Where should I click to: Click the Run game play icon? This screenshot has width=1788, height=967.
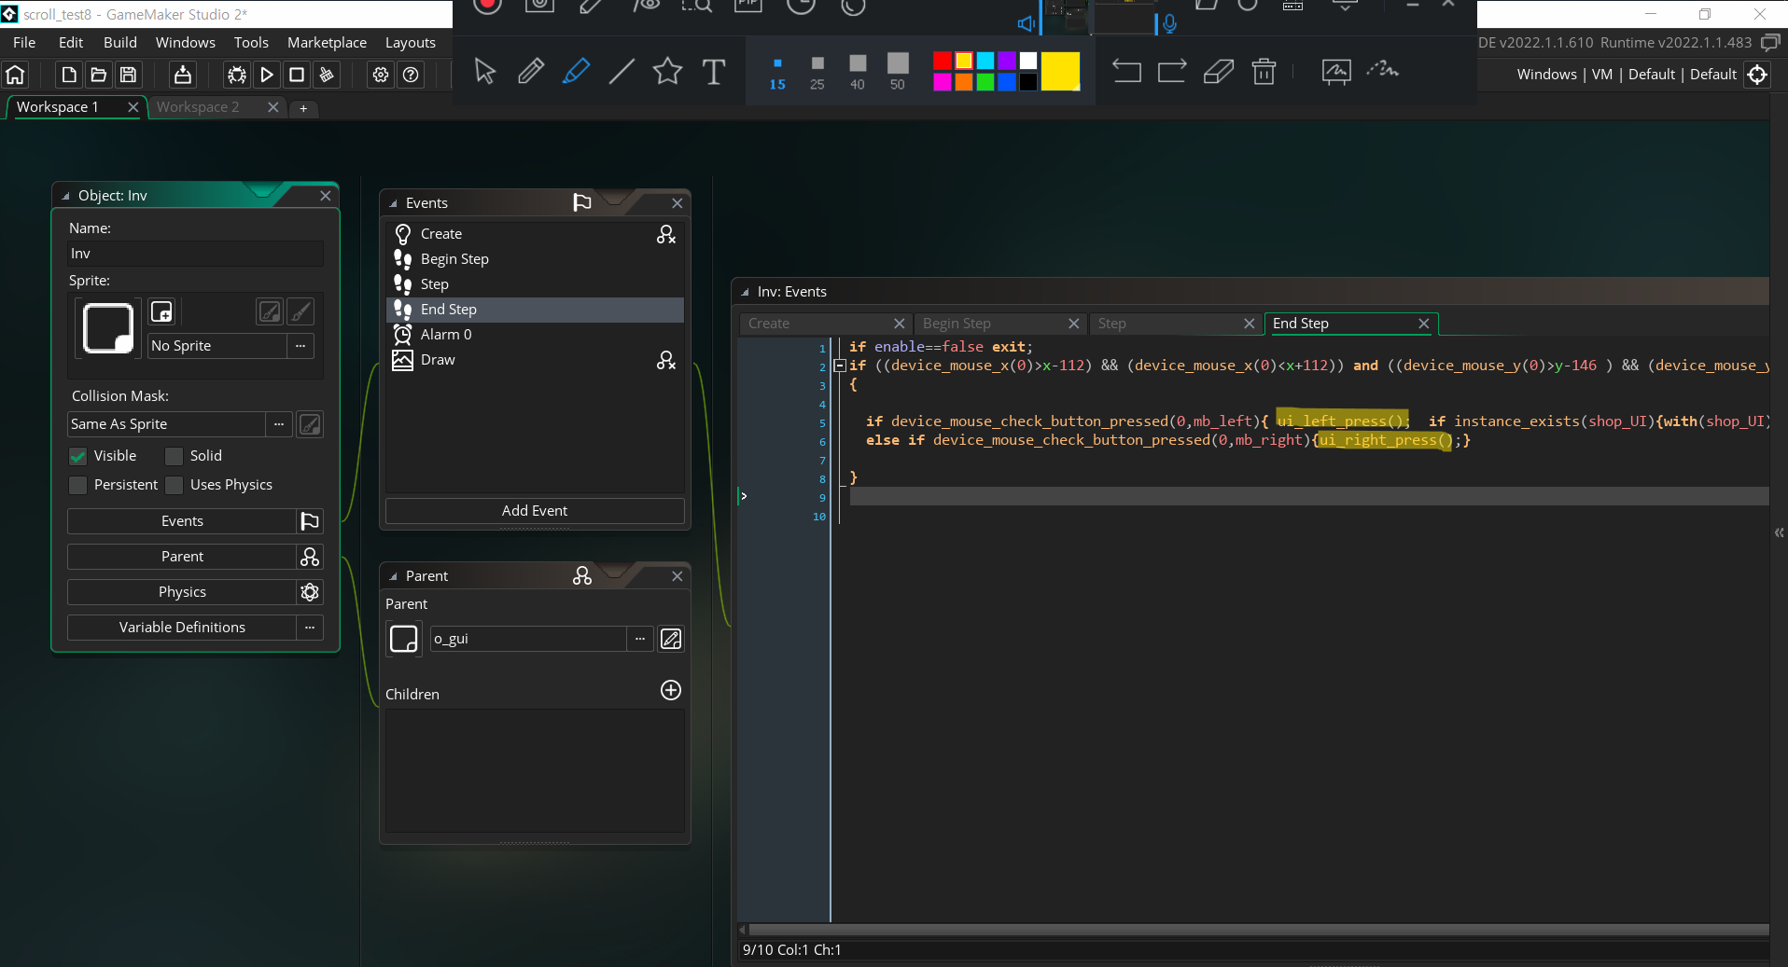pyautogui.click(x=267, y=75)
